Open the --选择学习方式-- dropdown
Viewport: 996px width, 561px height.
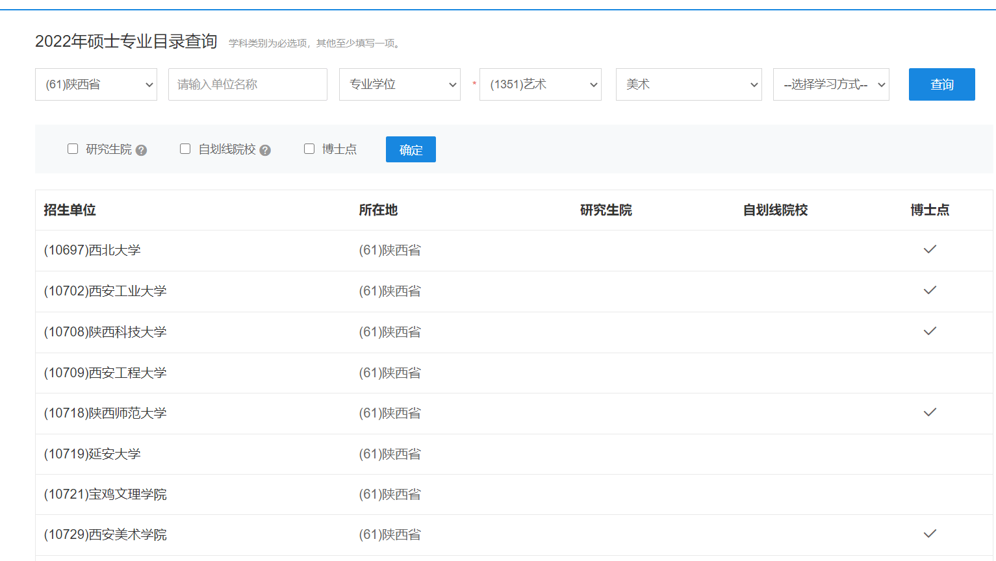(x=830, y=84)
